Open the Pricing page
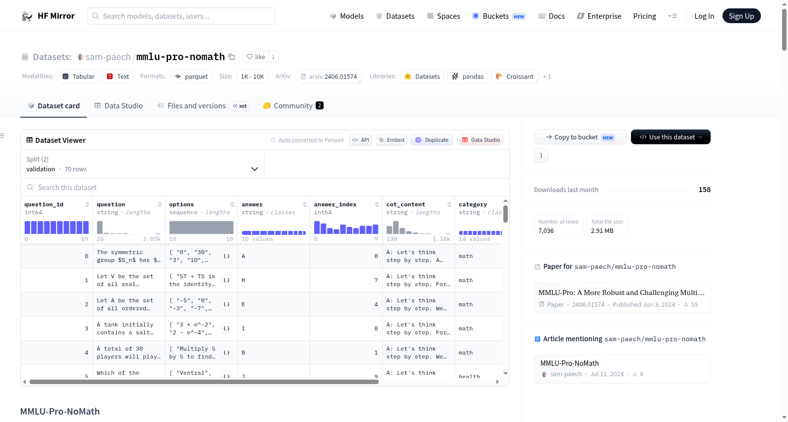 [645, 16]
